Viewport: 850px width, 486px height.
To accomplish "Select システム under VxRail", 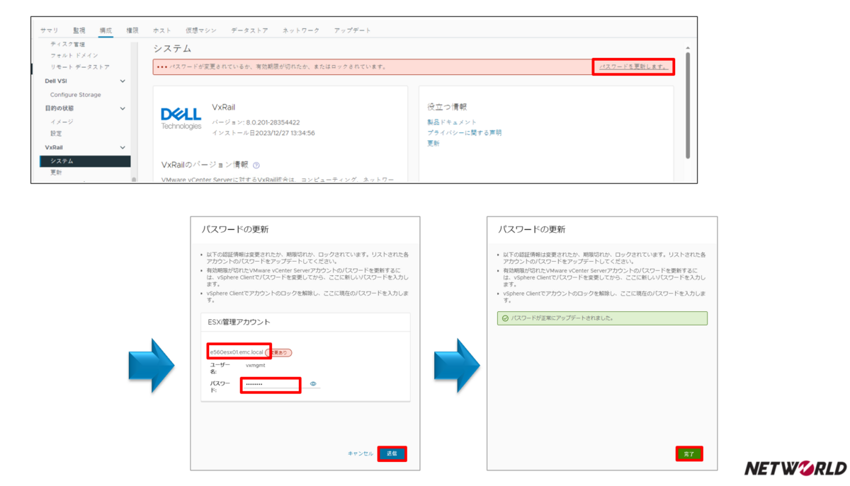I will point(85,161).
